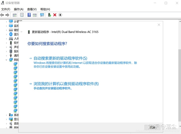Viewport: 181px width, 134px height.
Task: Expand the sound category chevron
Action: point(7,47)
